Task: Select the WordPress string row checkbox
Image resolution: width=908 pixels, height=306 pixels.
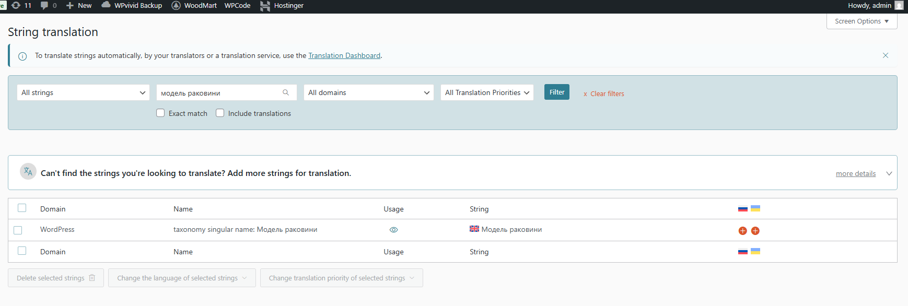Action: pyautogui.click(x=18, y=230)
